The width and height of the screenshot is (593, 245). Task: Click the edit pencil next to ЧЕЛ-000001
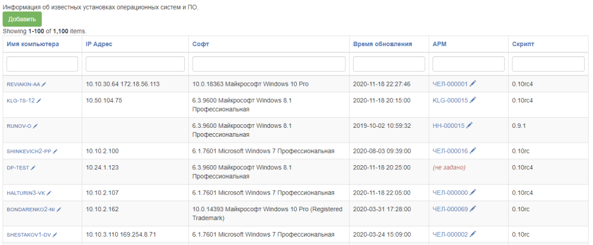473,84
